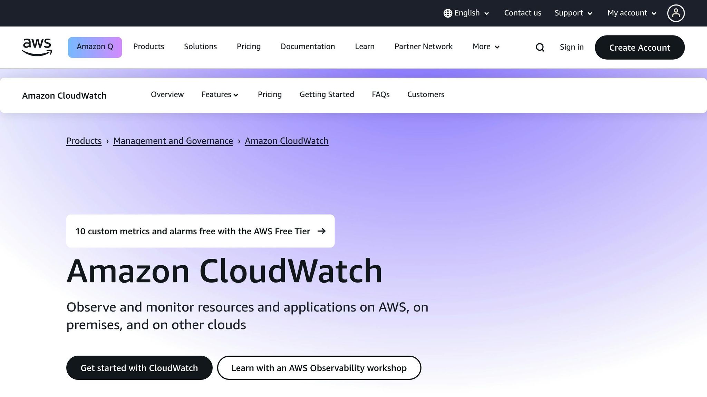Screen dimensions: 707x397
Task: Click the user profile avatar icon
Action: 676,13
